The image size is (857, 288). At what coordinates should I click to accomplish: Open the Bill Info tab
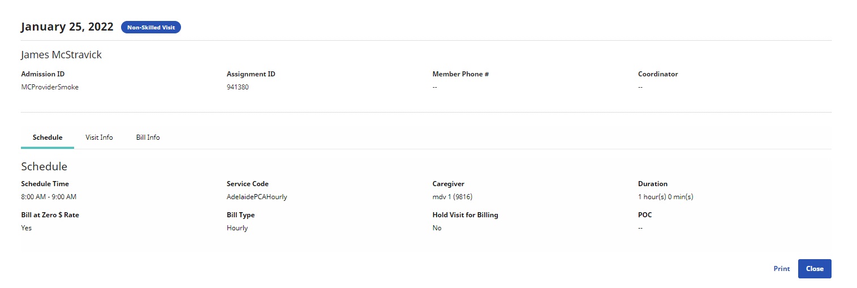[148, 137]
